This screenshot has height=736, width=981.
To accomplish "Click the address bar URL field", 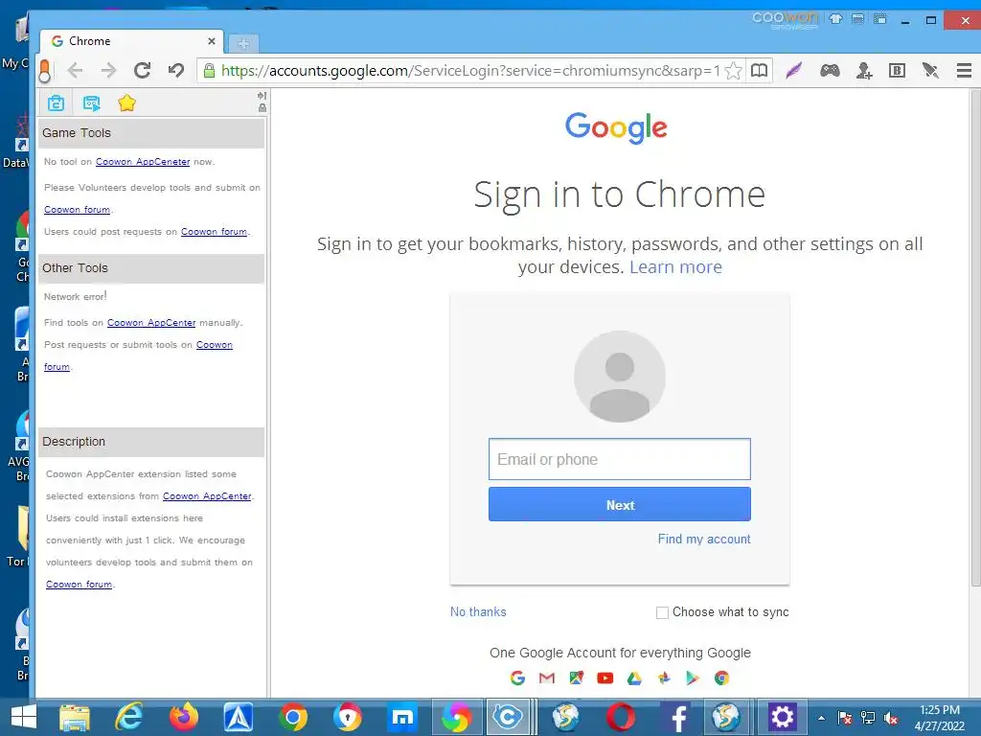I will tap(470, 71).
